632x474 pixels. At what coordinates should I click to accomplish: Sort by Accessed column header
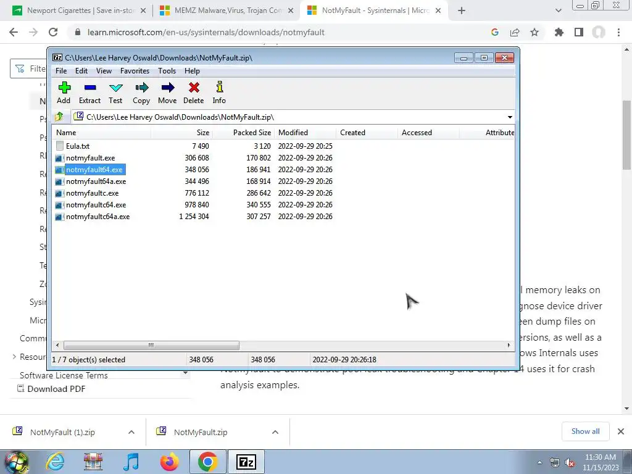tap(428, 133)
